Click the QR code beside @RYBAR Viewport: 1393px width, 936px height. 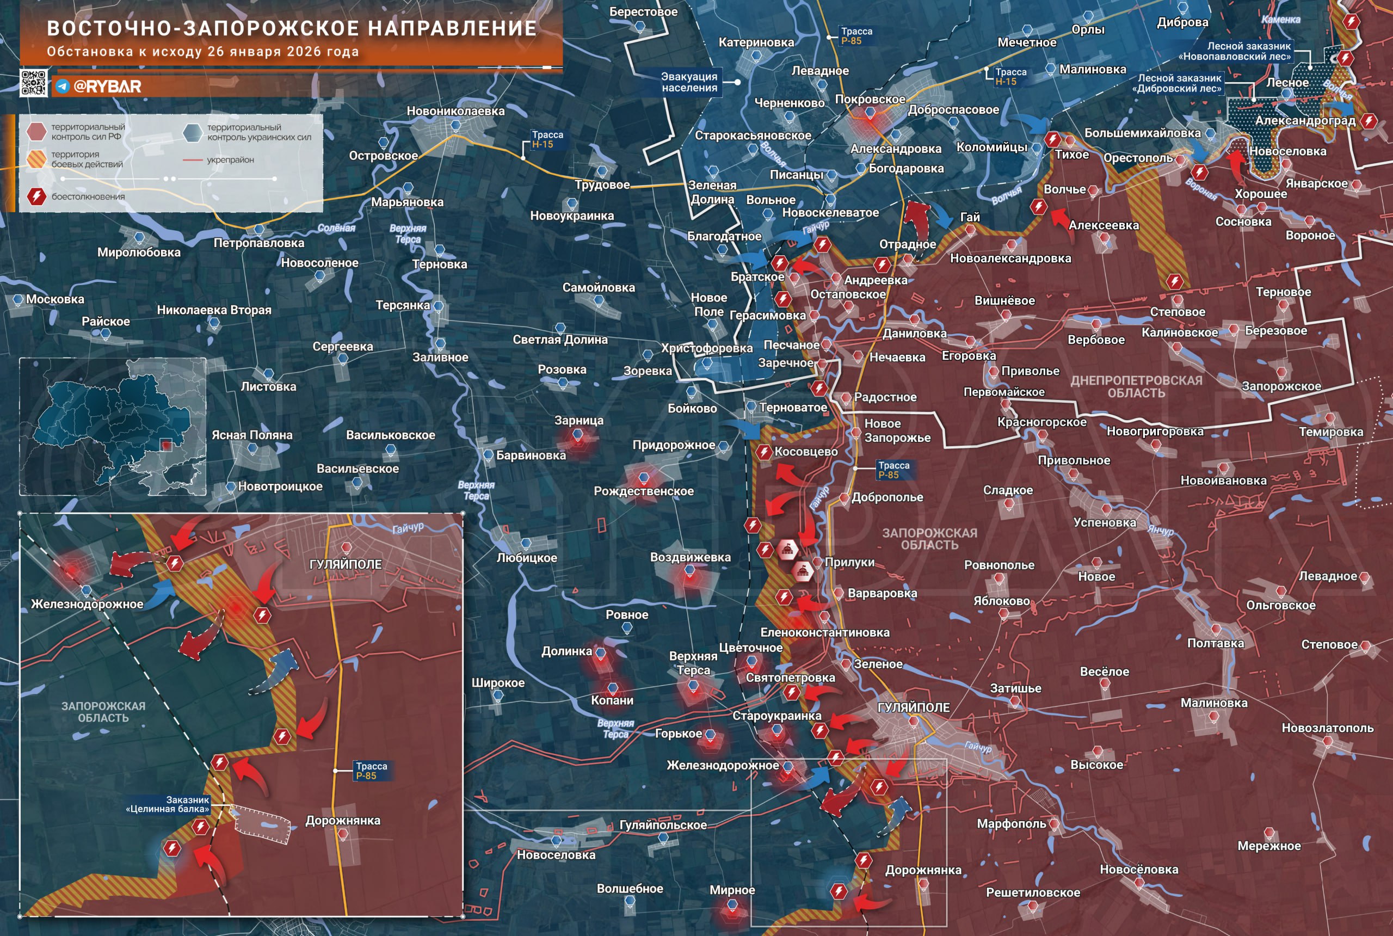[33, 83]
